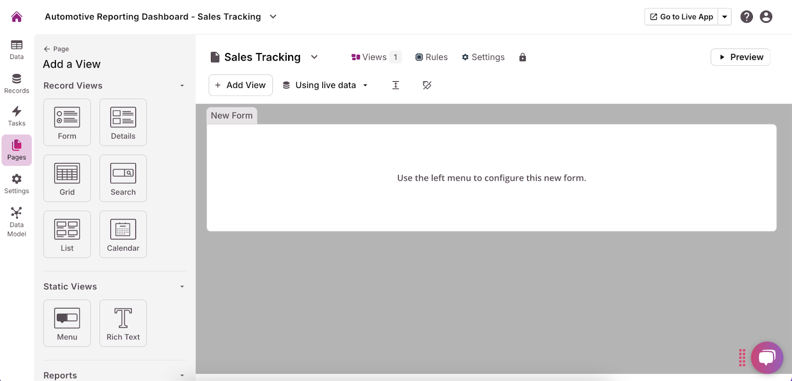Click the home icon in top-left
The image size is (792, 381).
click(17, 17)
